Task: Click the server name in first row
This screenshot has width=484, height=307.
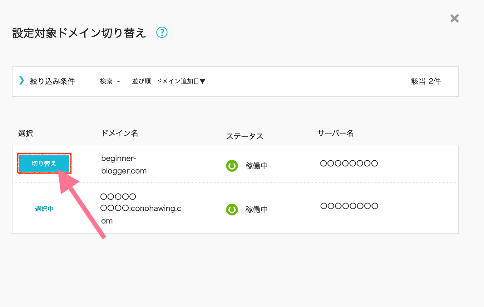Action: 349,164
